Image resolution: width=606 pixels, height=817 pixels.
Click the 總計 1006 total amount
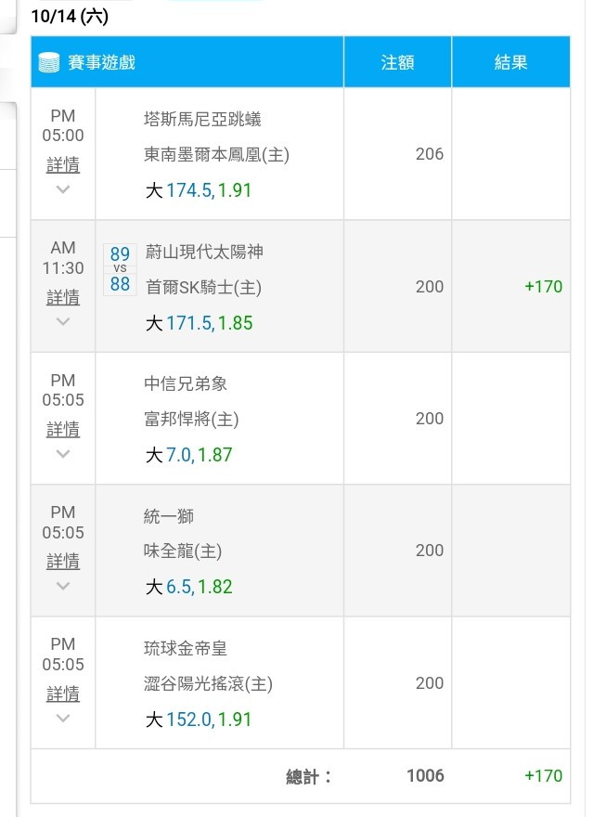[x=425, y=775]
